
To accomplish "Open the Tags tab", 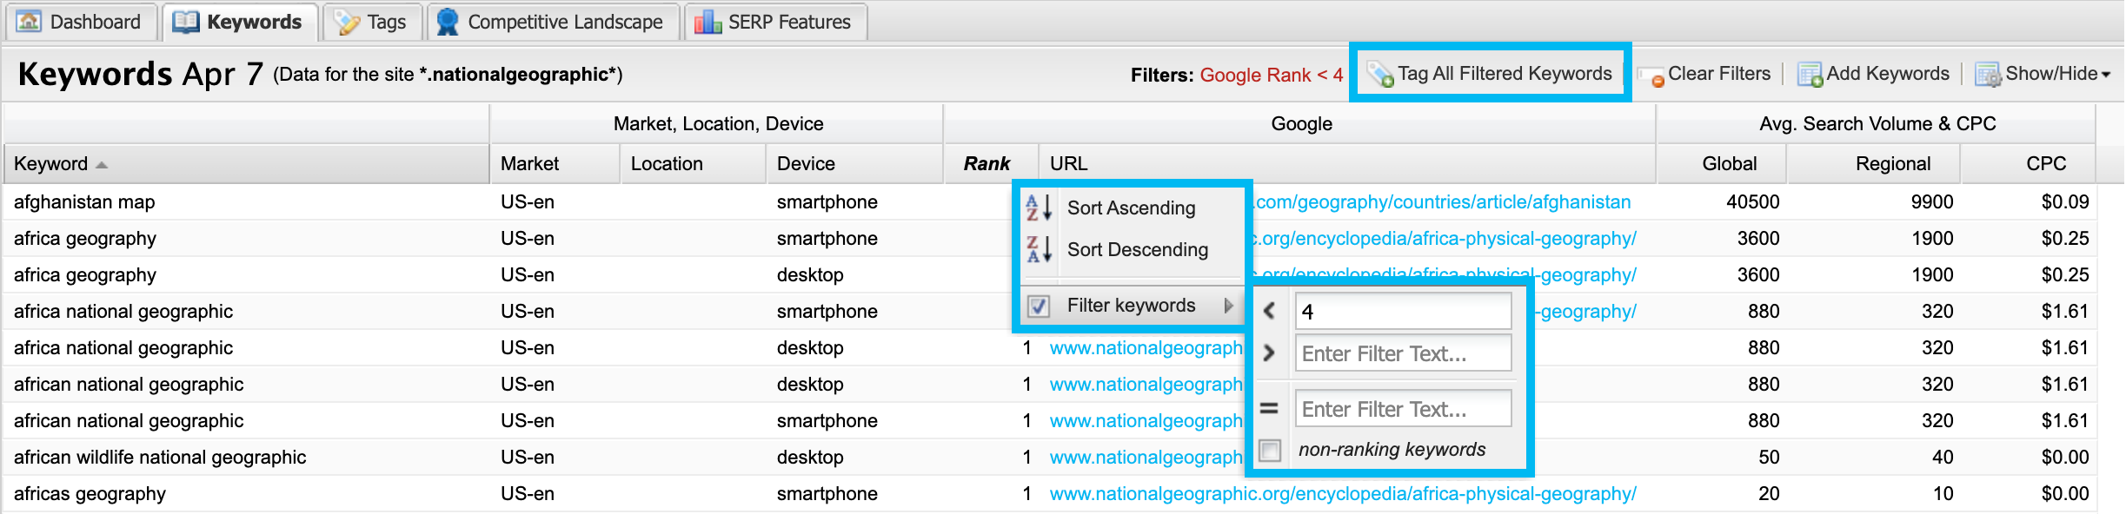I will click(372, 22).
